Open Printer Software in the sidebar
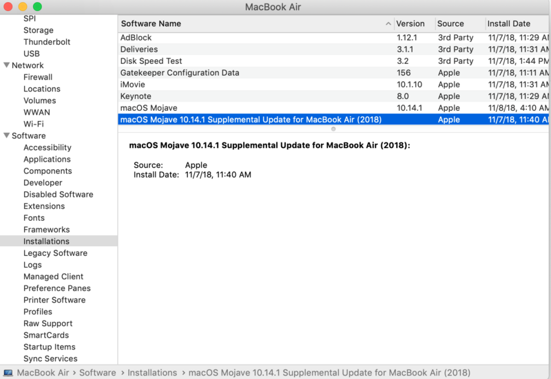The image size is (551, 379). coord(54,300)
